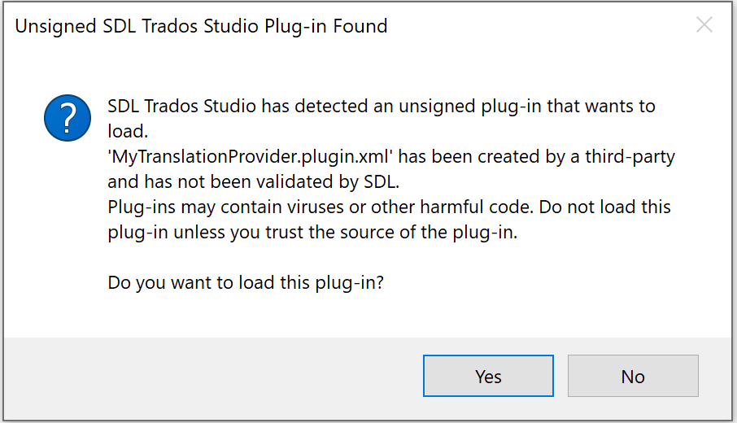
Task: Click the word 'load.' on the second message line
Action: pos(129,131)
